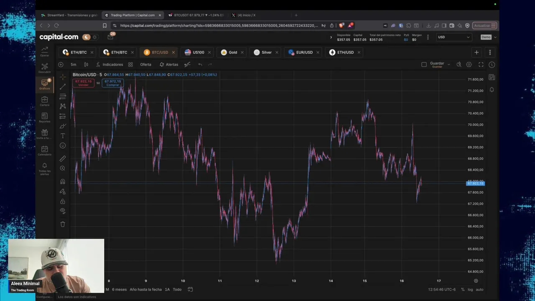Viewport: 535px width, 301px height.
Task: Toggle fullscreen chart mode
Action: (481, 64)
